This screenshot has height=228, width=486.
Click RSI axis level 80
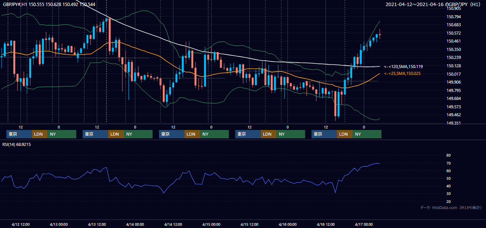pyautogui.click(x=448, y=155)
